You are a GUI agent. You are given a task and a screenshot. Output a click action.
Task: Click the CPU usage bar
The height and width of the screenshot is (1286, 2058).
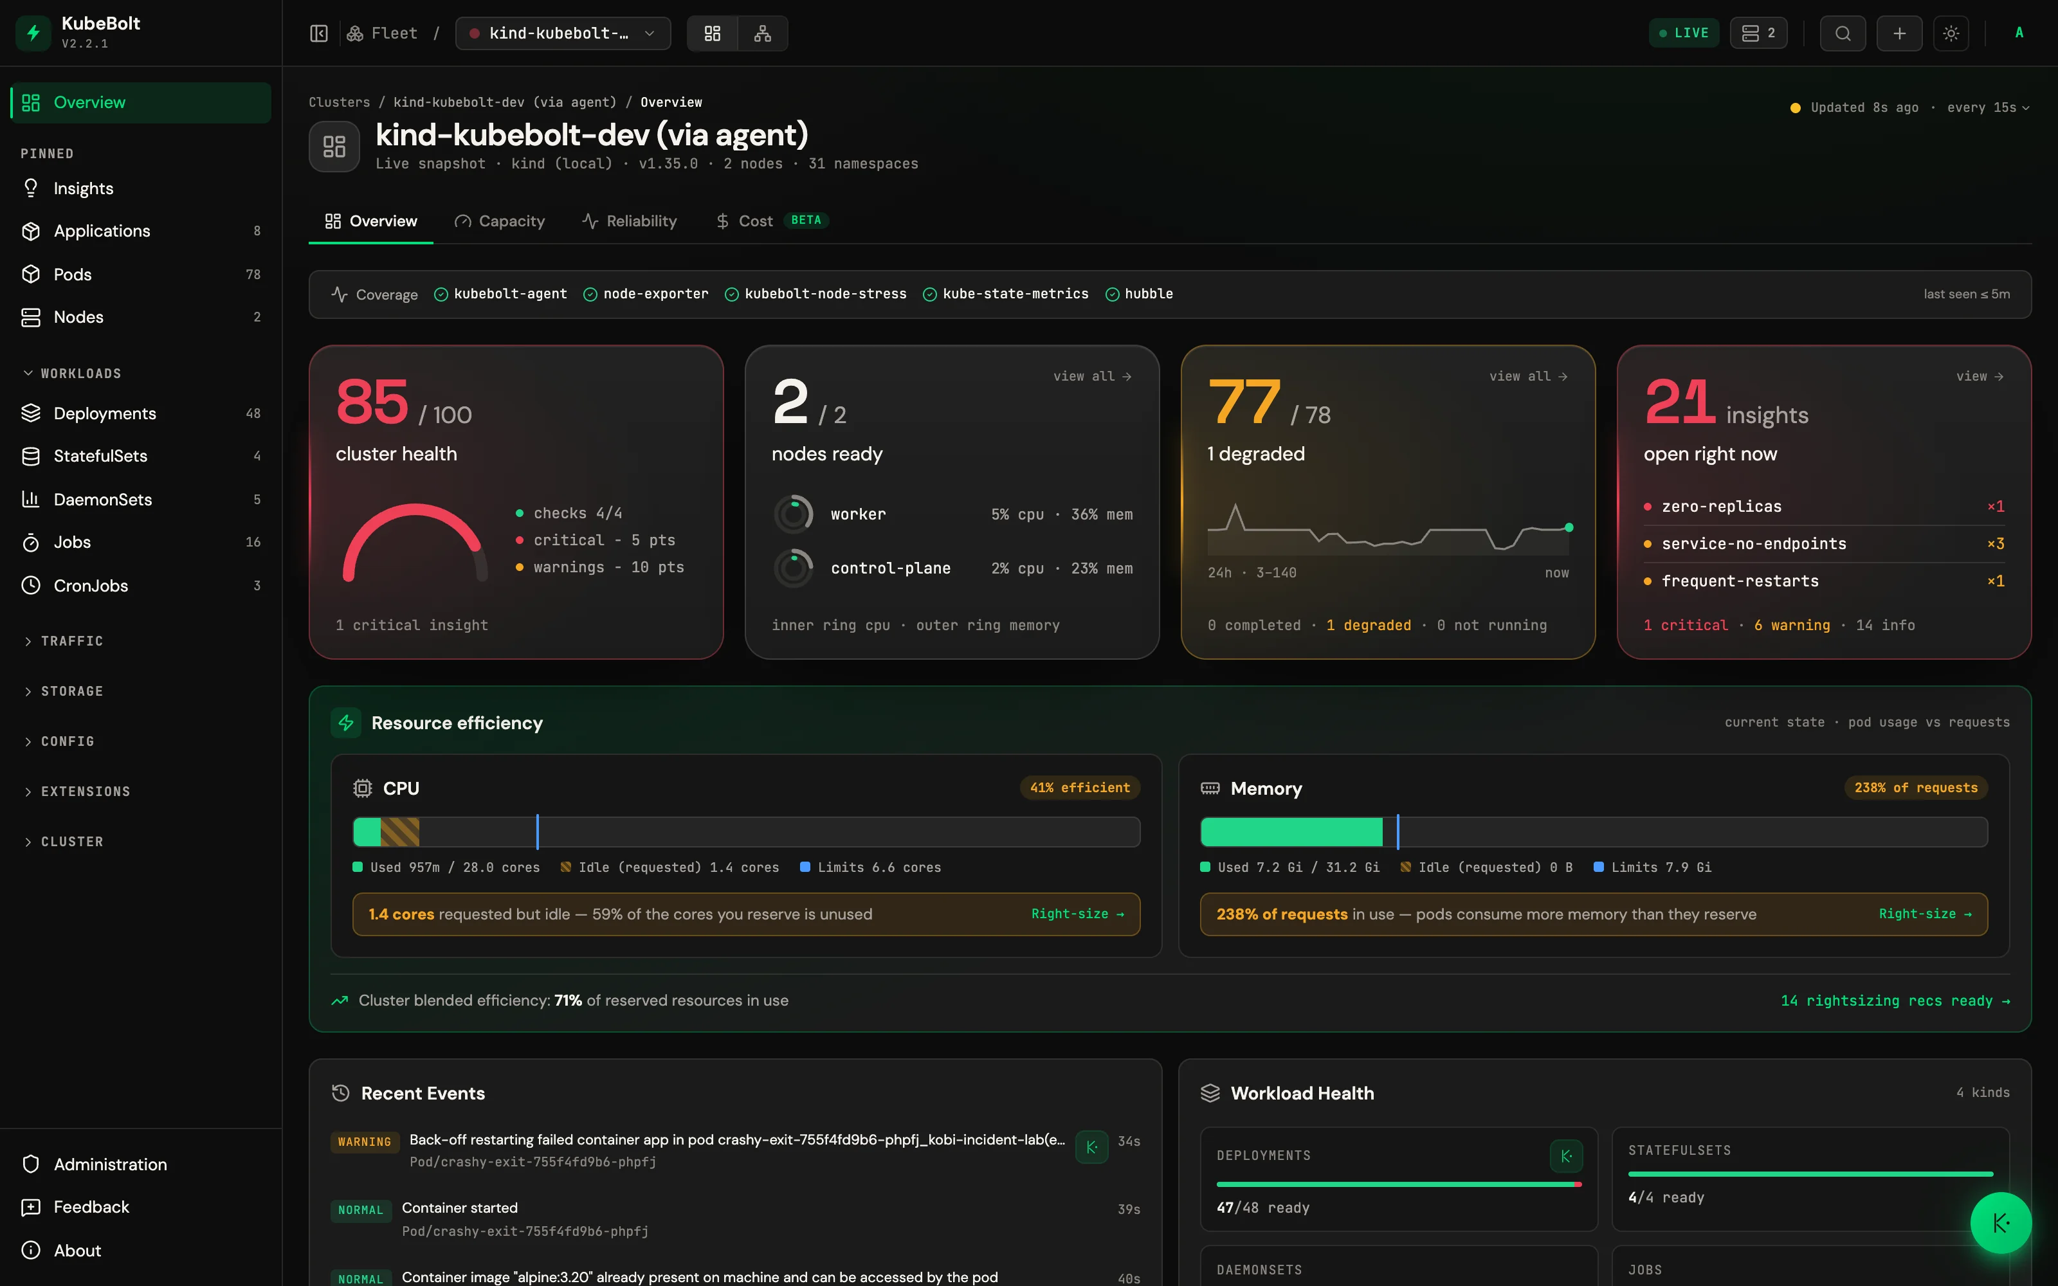tap(746, 832)
